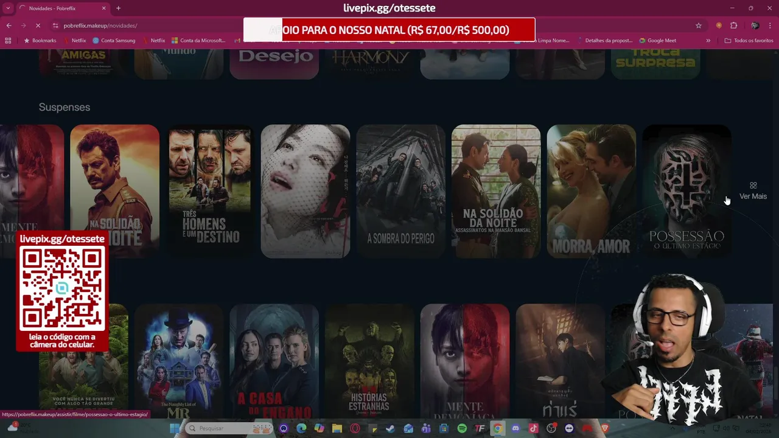
Task: Open Na Solidão da Noite Mansão Bansal poster
Action: [496, 191]
